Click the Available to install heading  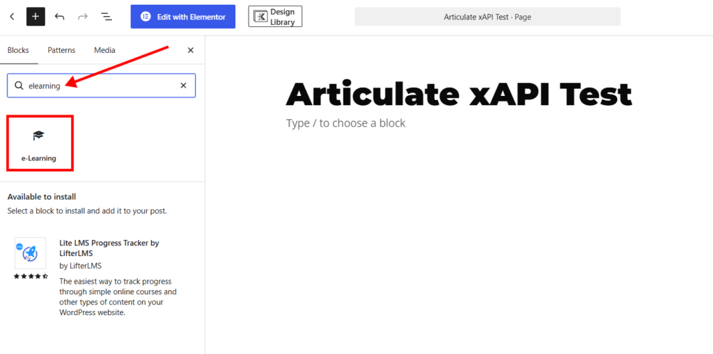click(42, 197)
